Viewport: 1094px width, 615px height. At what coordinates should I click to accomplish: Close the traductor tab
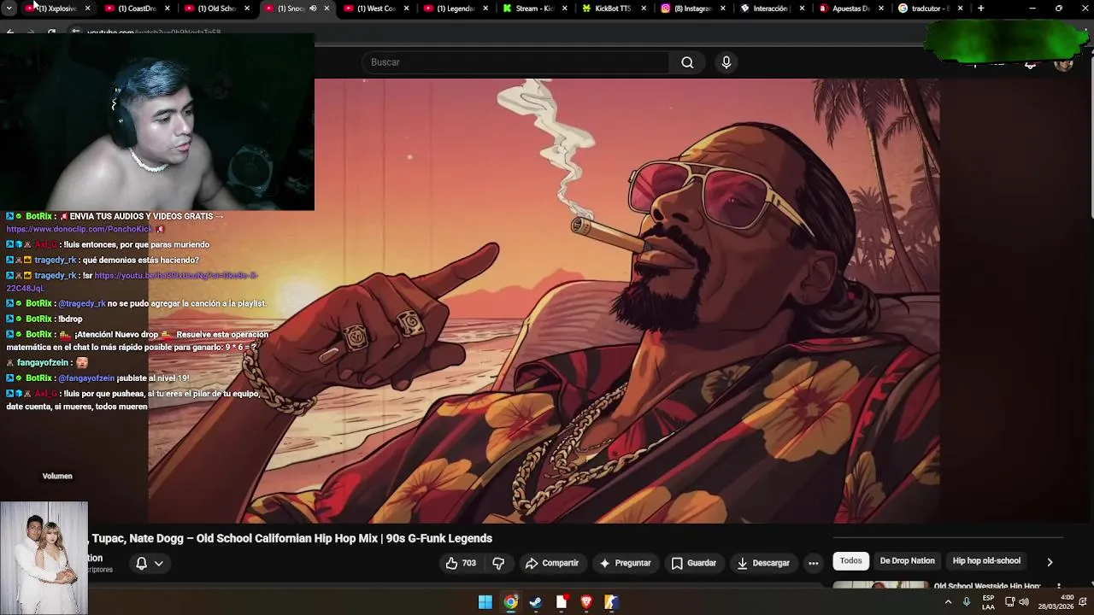point(961,9)
